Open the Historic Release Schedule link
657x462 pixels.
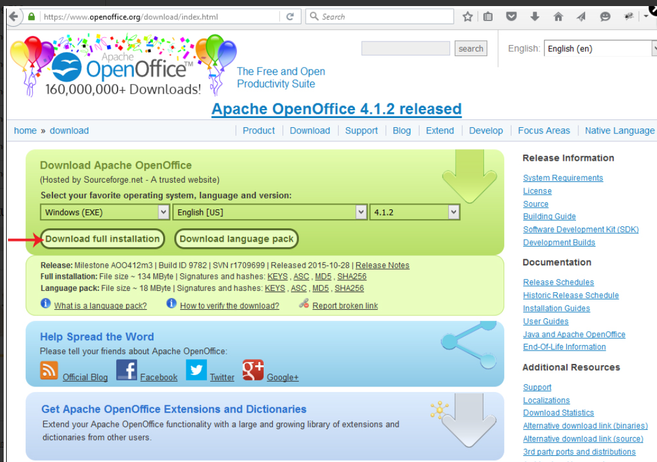coord(571,295)
